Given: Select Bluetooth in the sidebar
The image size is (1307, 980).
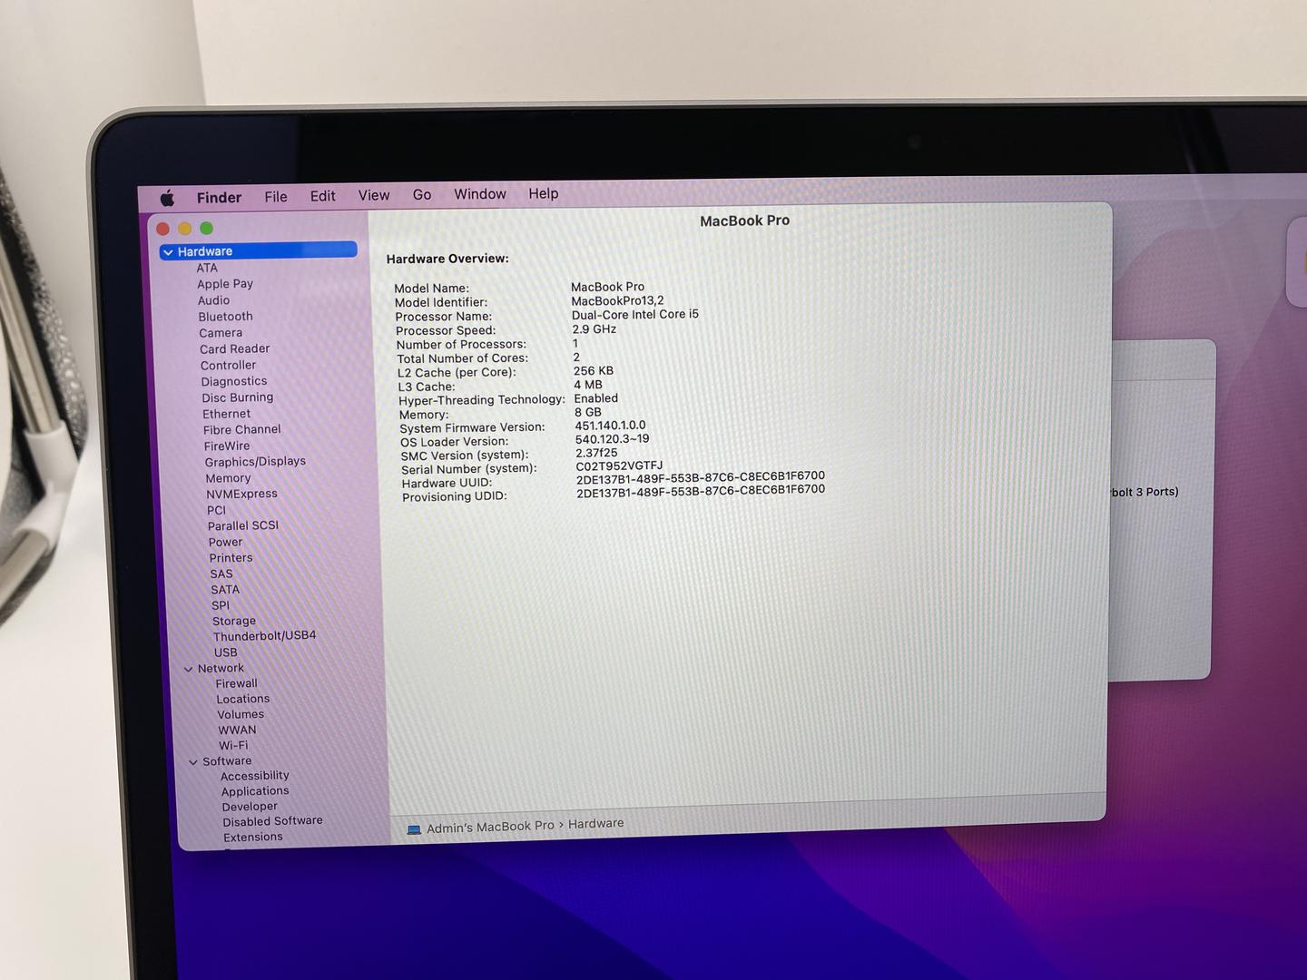Looking at the screenshot, I should pyautogui.click(x=226, y=317).
